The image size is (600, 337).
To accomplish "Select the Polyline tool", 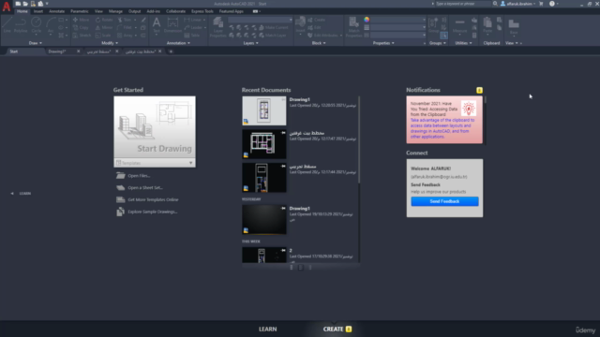I will point(21,25).
